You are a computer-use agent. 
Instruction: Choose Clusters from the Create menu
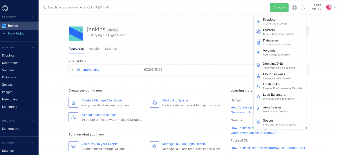[x=280, y=32]
